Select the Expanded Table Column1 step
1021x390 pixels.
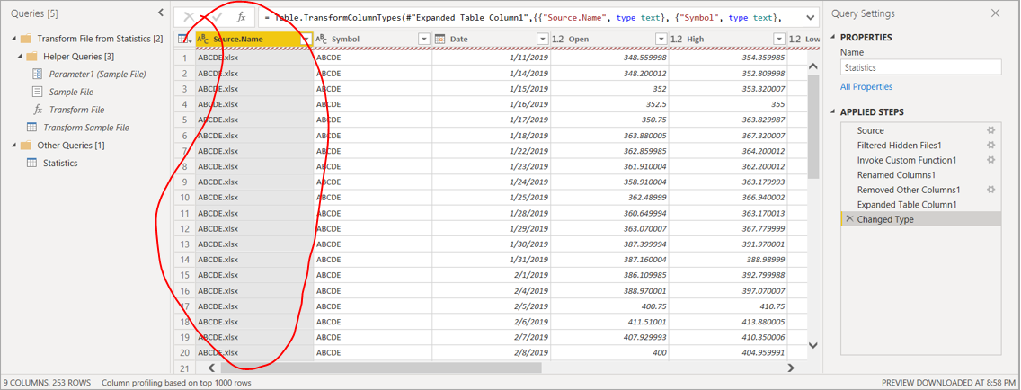click(907, 205)
